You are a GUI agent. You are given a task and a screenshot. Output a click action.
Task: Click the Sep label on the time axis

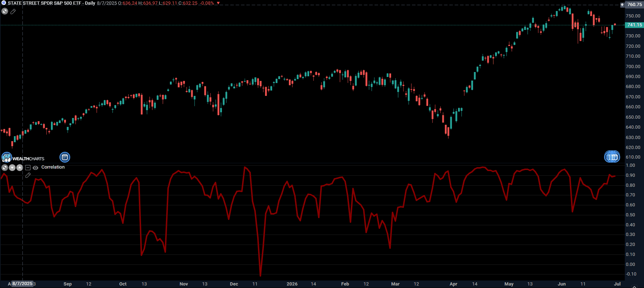(x=68, y=284)
